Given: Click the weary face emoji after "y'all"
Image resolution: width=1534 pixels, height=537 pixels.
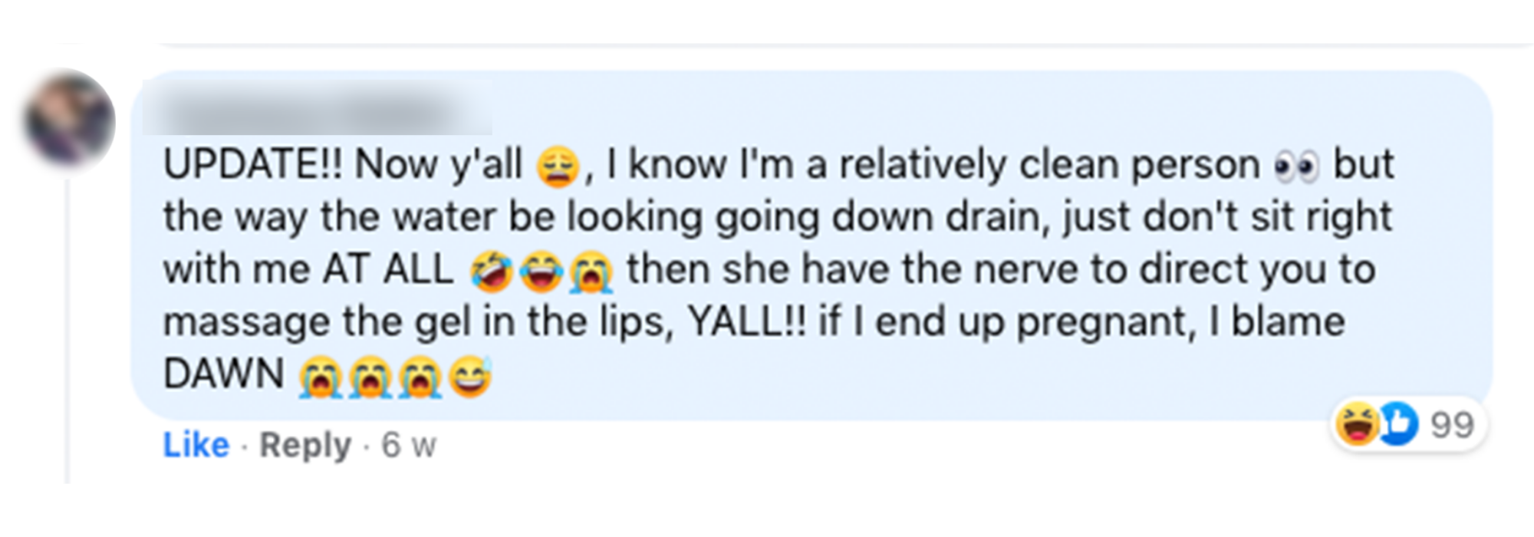Looking at the screenshot, I should coord(557,167).
